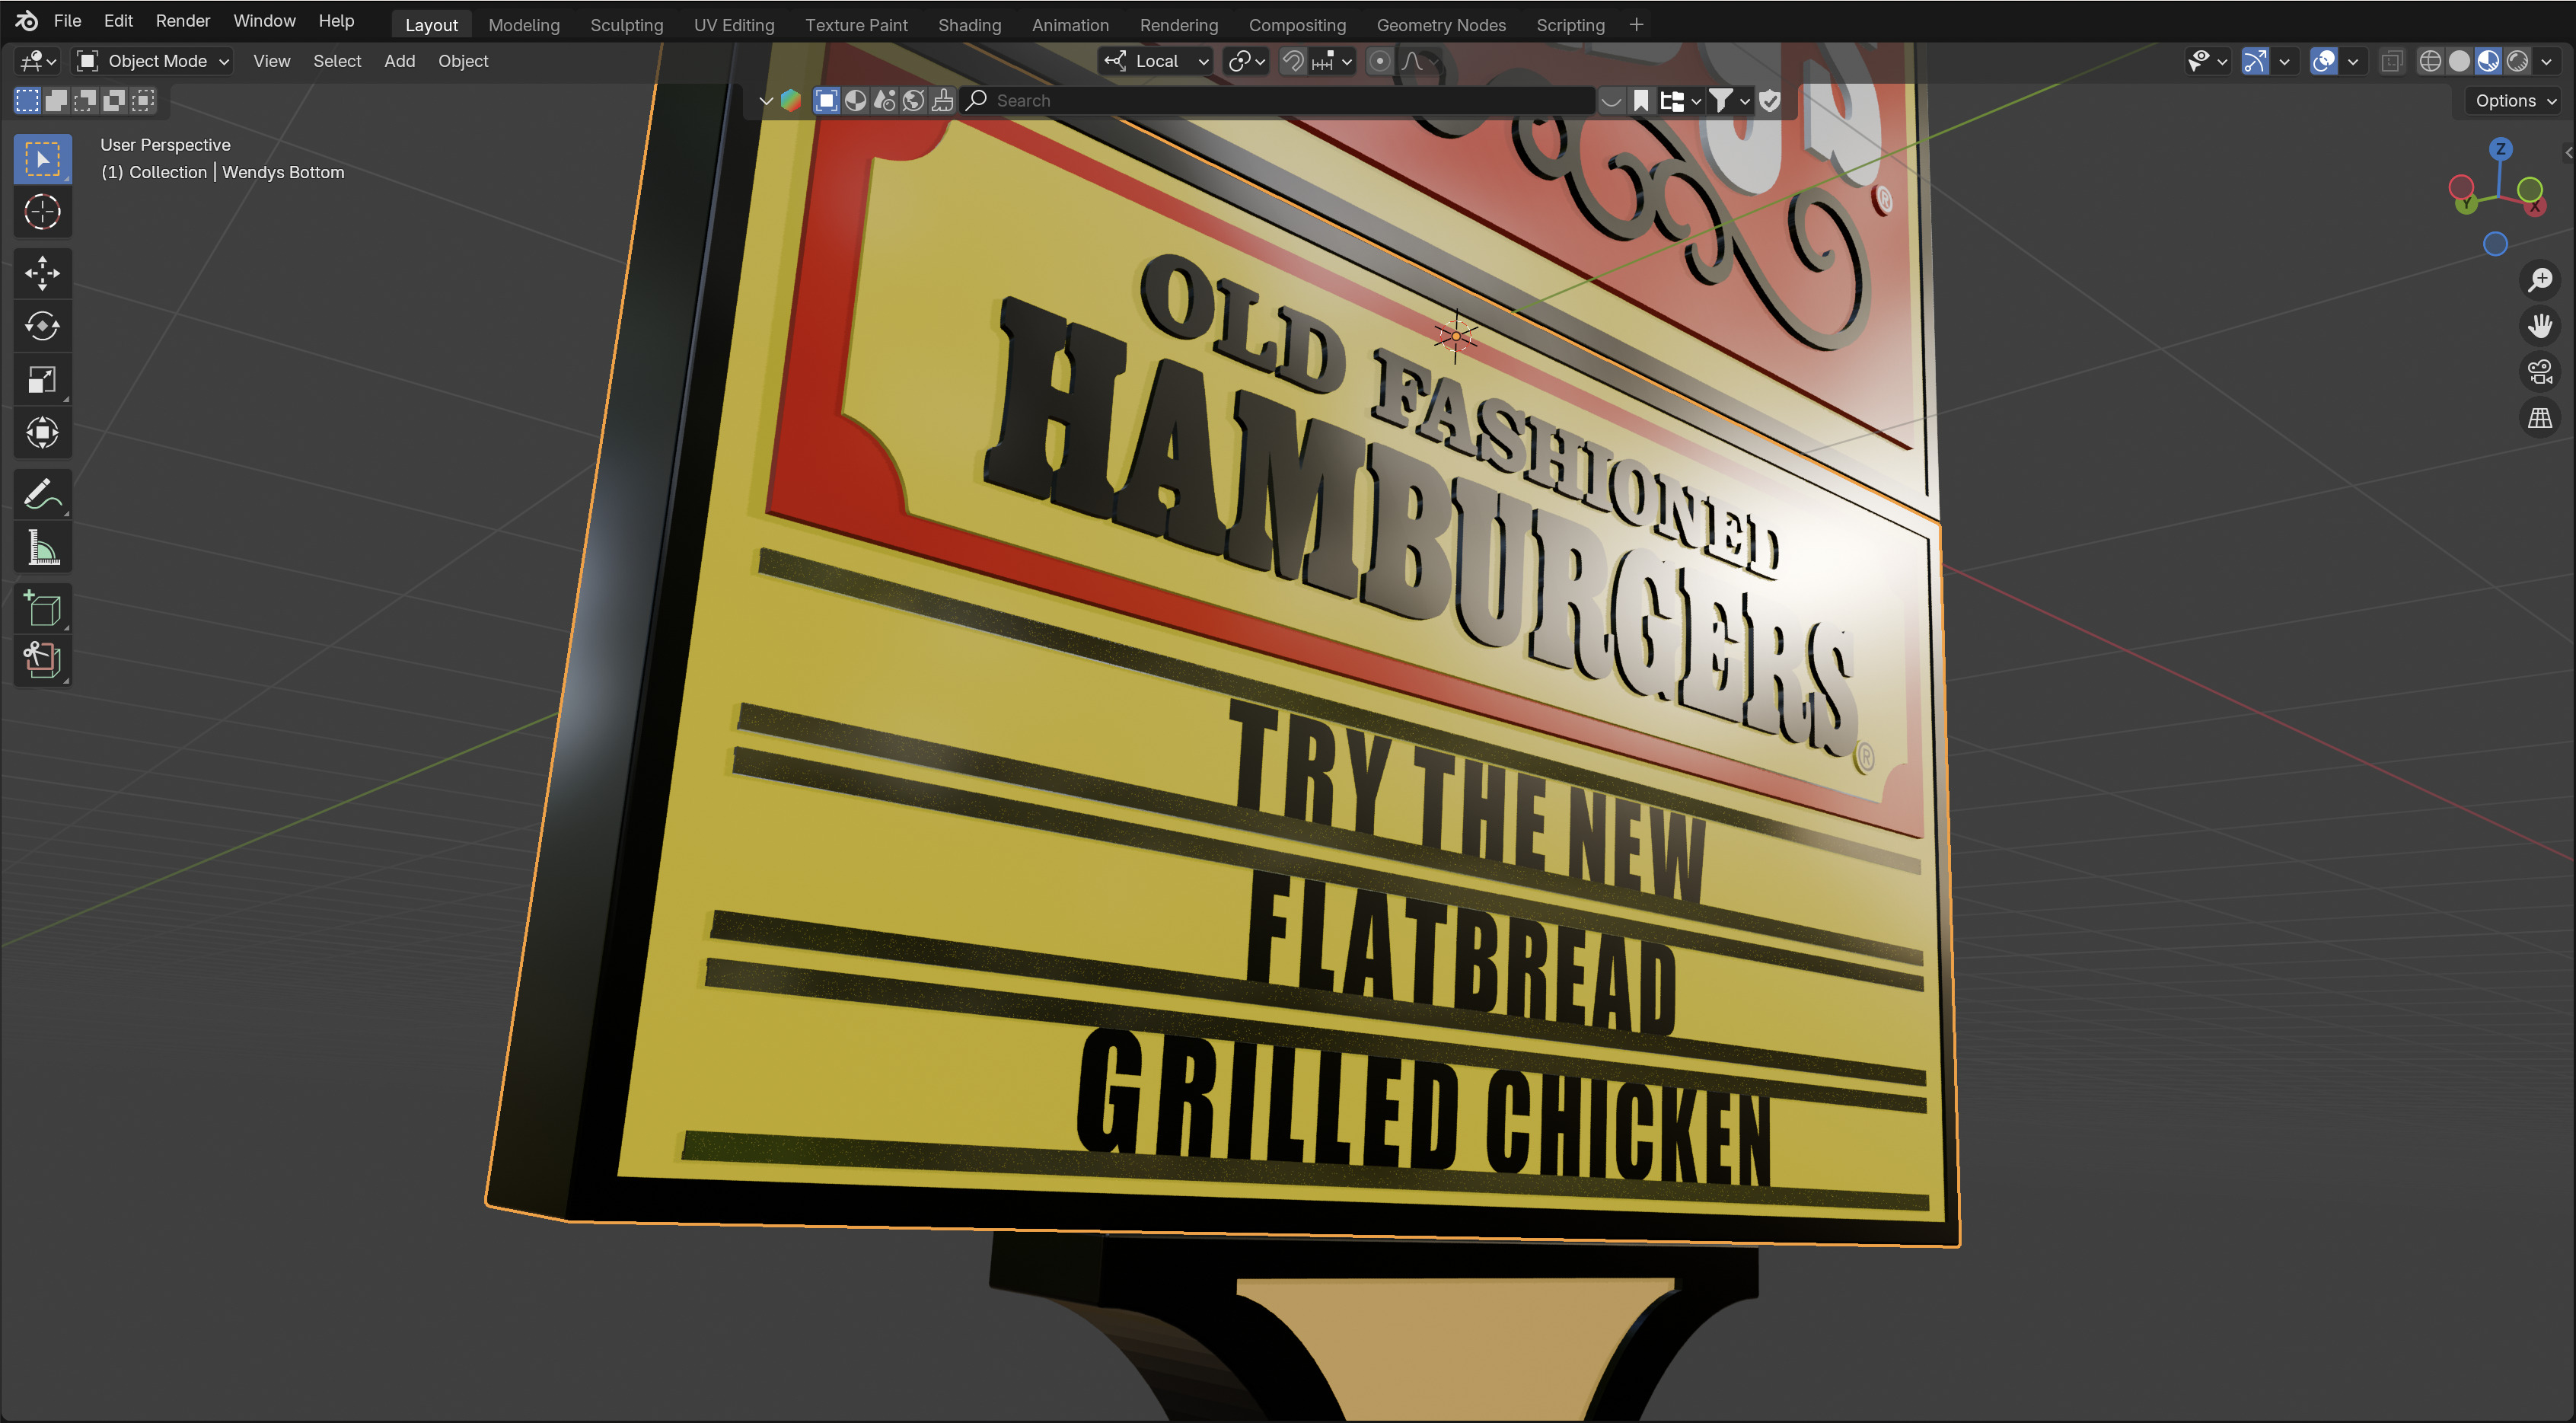Toggle viewport overlays

[2324, 61]
